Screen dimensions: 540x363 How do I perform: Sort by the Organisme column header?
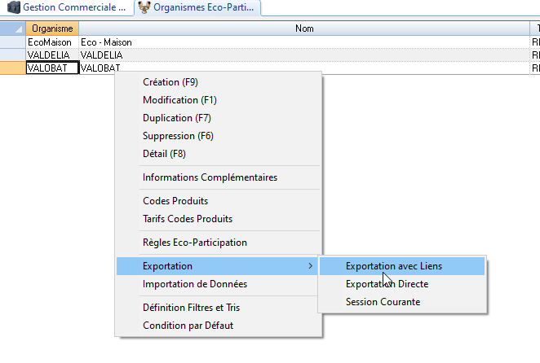click(52, 28)
